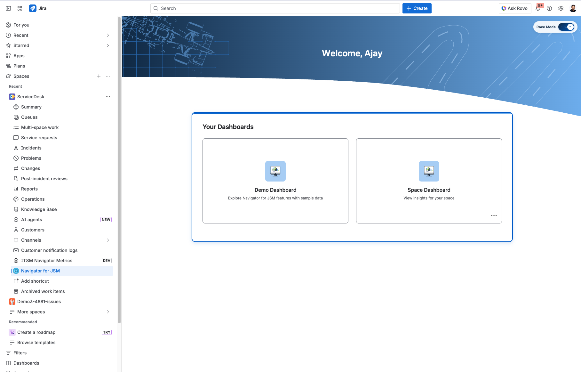Open the Spaces more actions ellipsis

pyautogui.click(x=108, y=76)
